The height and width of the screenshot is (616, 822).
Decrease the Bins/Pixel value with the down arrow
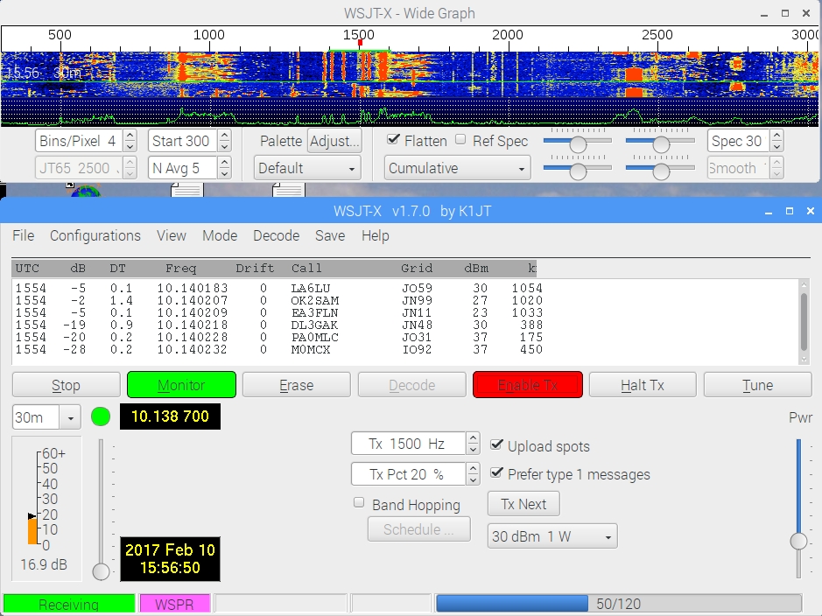pos(130,147)
